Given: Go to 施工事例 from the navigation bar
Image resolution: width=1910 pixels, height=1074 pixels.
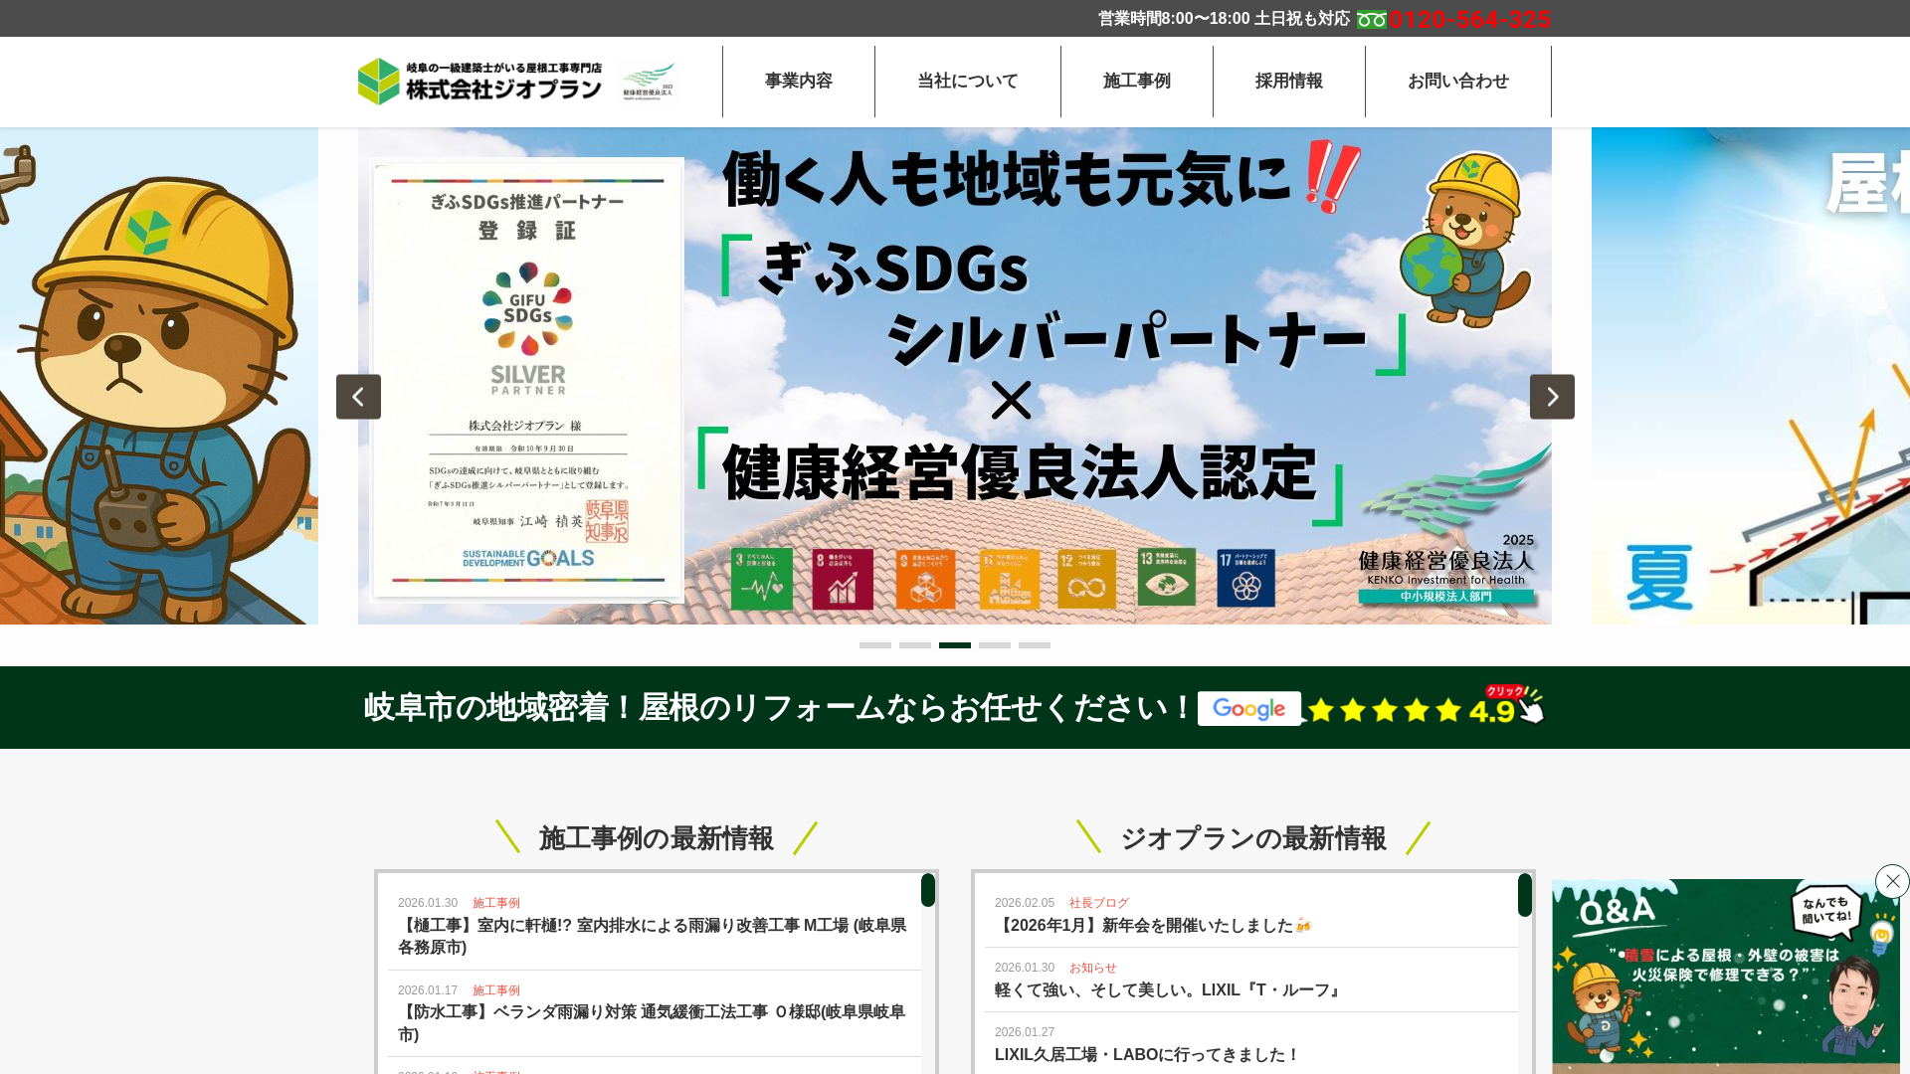Looking at the screenshot, I should coord(1136,82).
